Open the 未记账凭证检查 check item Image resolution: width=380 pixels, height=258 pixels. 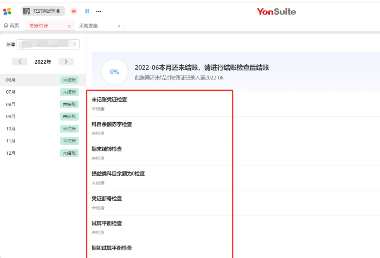(x=109, y=99)
